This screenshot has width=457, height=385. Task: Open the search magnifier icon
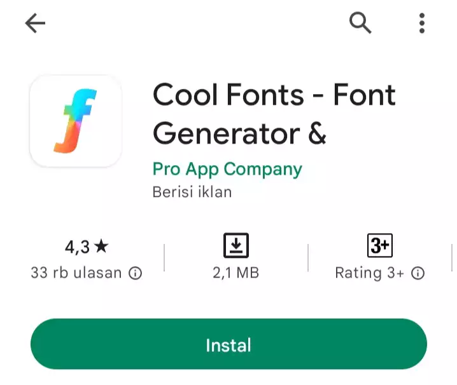point(360,23)
